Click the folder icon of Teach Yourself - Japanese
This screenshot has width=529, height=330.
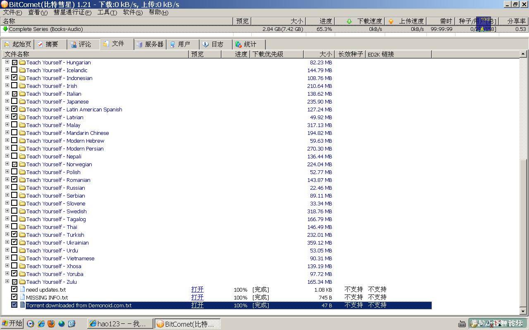click(22, 102)
